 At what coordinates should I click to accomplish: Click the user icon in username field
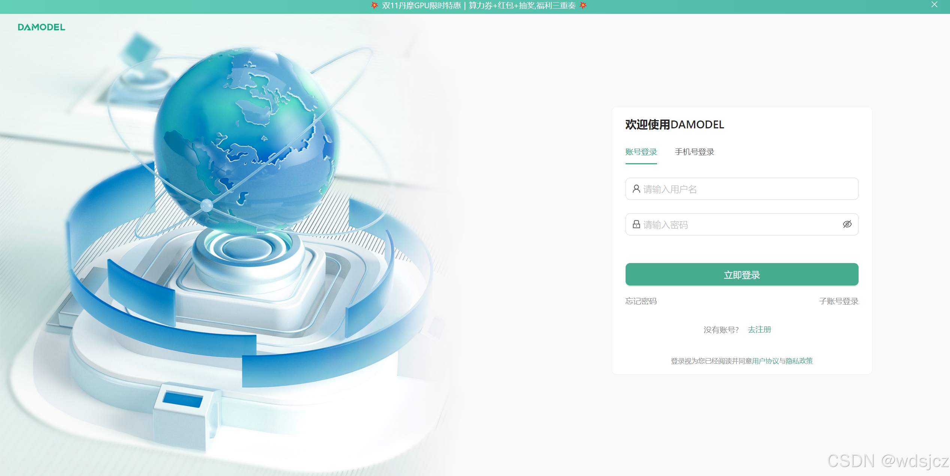click(636, 189)
